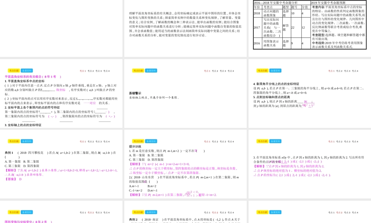Screen dimensions: 371x223
Task: Click 考点扫描 on the 提分训练 slide
Action: point(138,141)
